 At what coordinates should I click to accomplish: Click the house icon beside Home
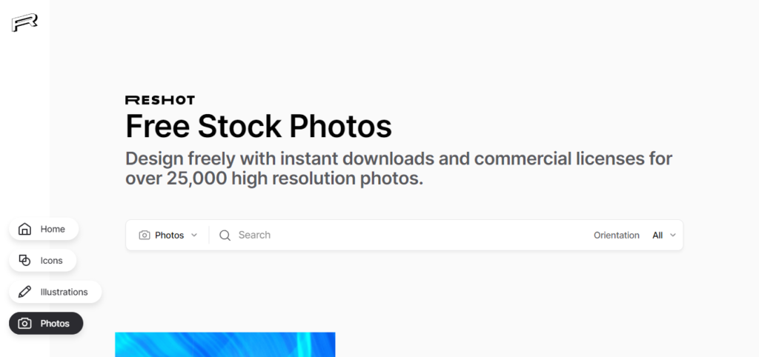pos(24,229)
